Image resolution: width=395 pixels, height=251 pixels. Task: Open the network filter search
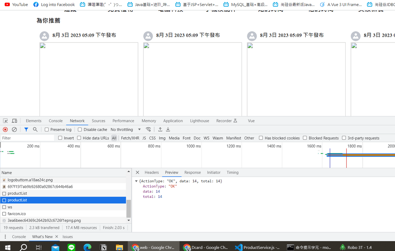[x=35, y=129]
